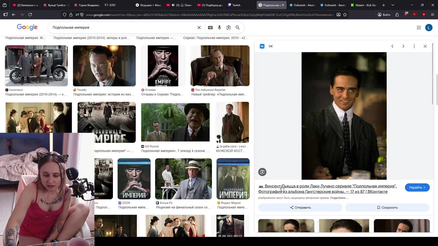Click the browser address bar URL
The height and width of the screenshot is (246, 438).
210,15
